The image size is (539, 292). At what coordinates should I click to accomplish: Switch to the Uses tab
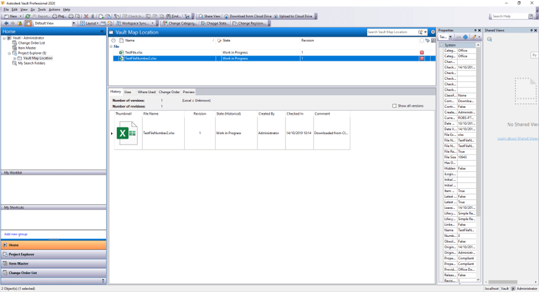click(x=127, y=92)
